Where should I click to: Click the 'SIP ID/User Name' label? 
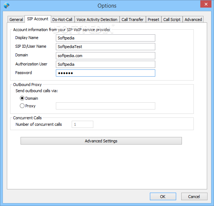pos(31,46)
